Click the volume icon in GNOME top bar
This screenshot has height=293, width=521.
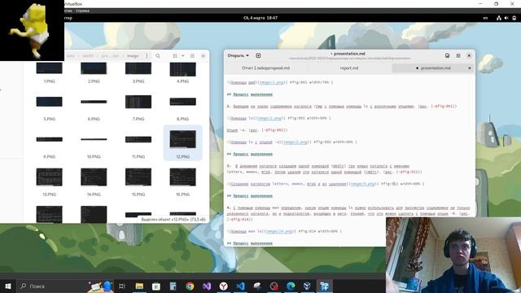pyautogui.click(x=506, y=18)
